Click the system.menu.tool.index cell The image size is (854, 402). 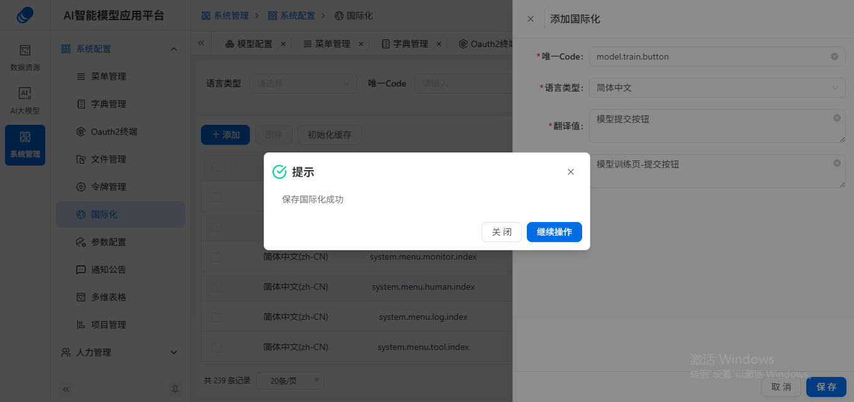pos(423,347)
